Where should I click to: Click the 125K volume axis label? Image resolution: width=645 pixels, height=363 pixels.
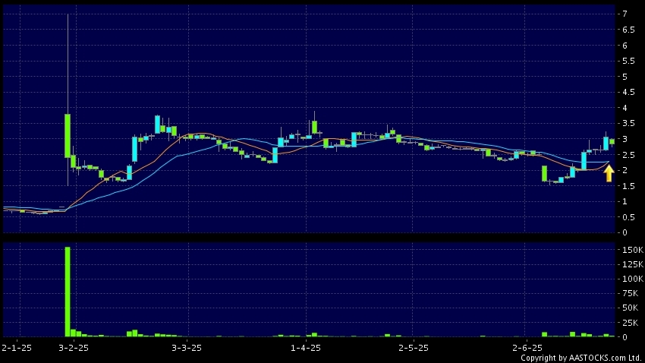pos(633,264)
